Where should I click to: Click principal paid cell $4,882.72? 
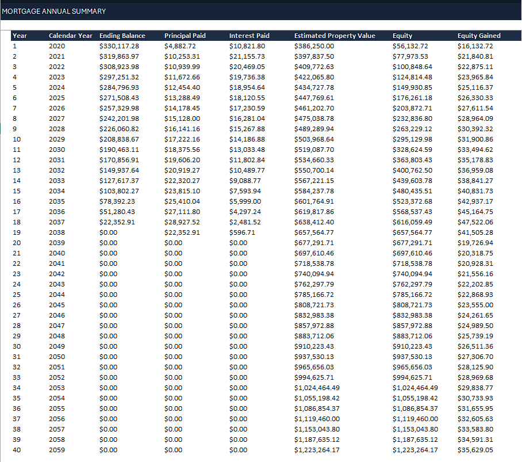coord(180,46)
